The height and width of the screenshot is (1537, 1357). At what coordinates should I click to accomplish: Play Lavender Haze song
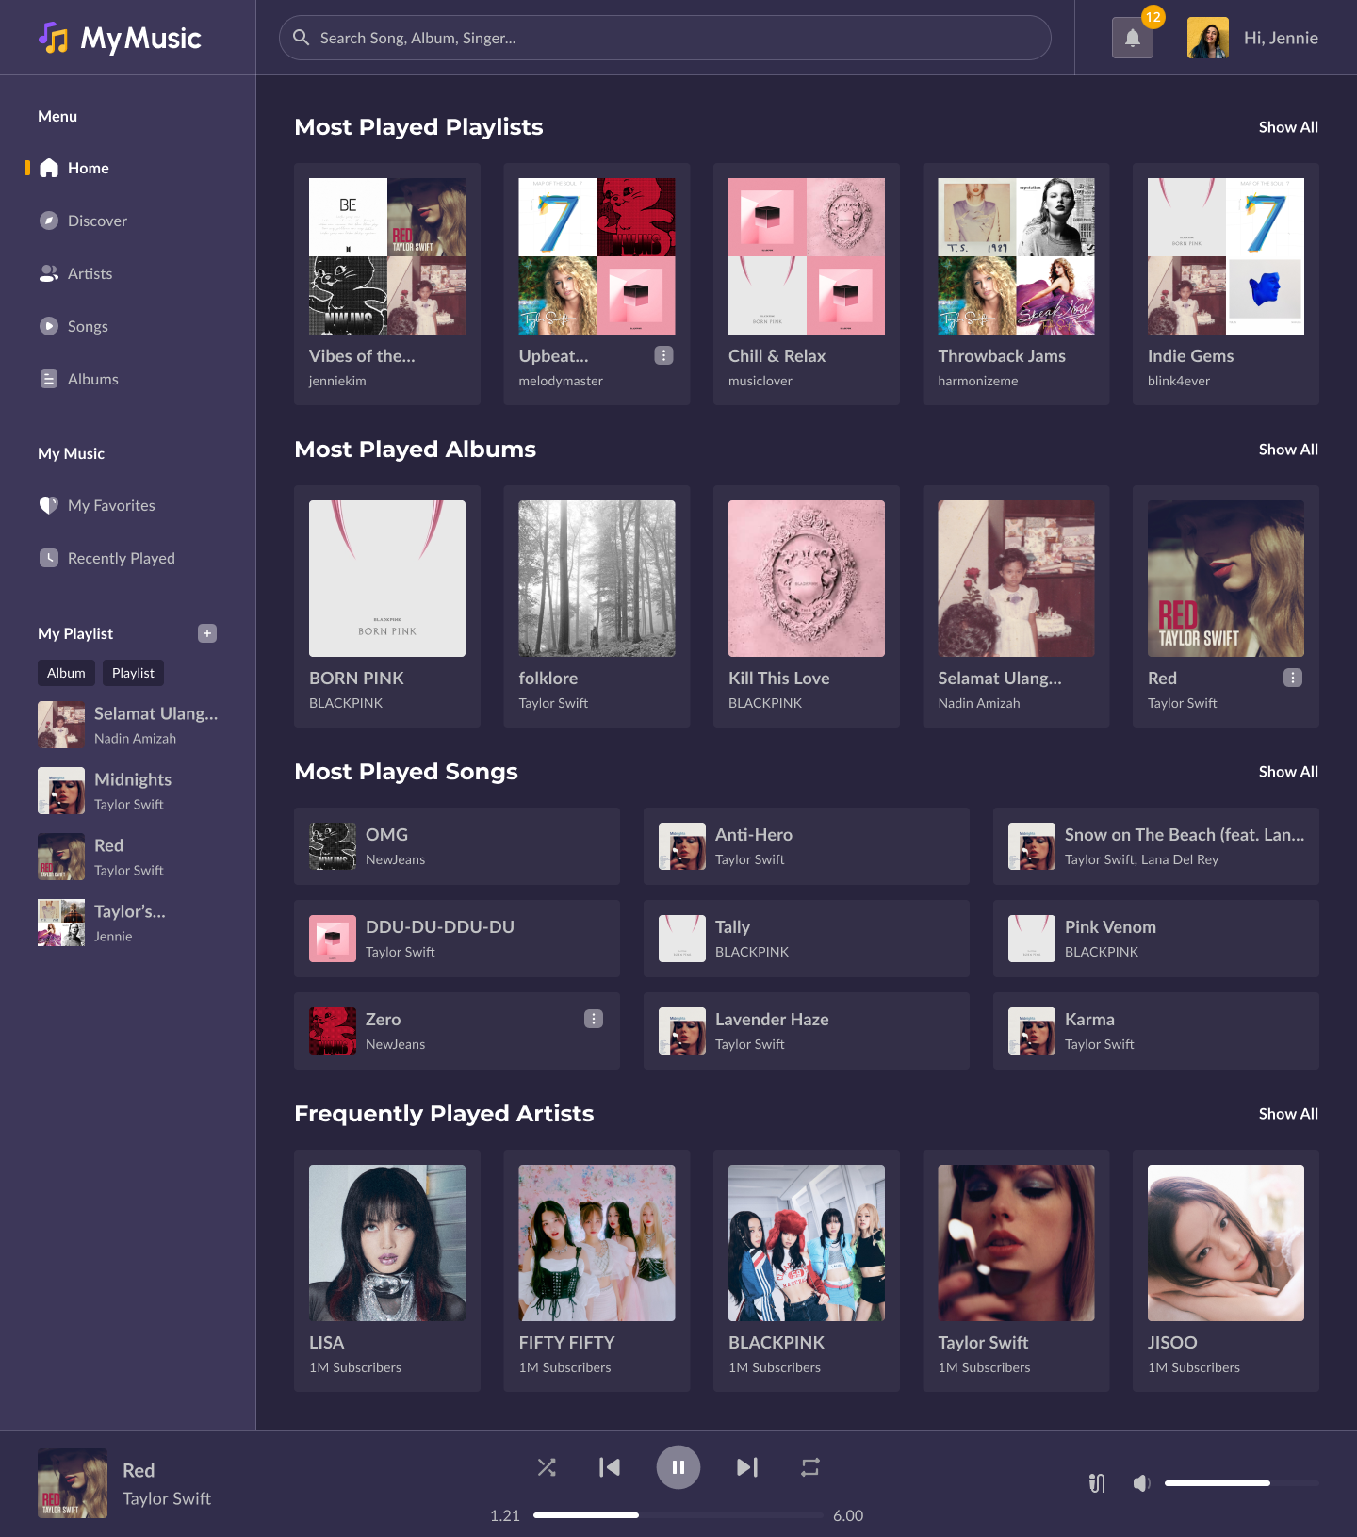807,1031
